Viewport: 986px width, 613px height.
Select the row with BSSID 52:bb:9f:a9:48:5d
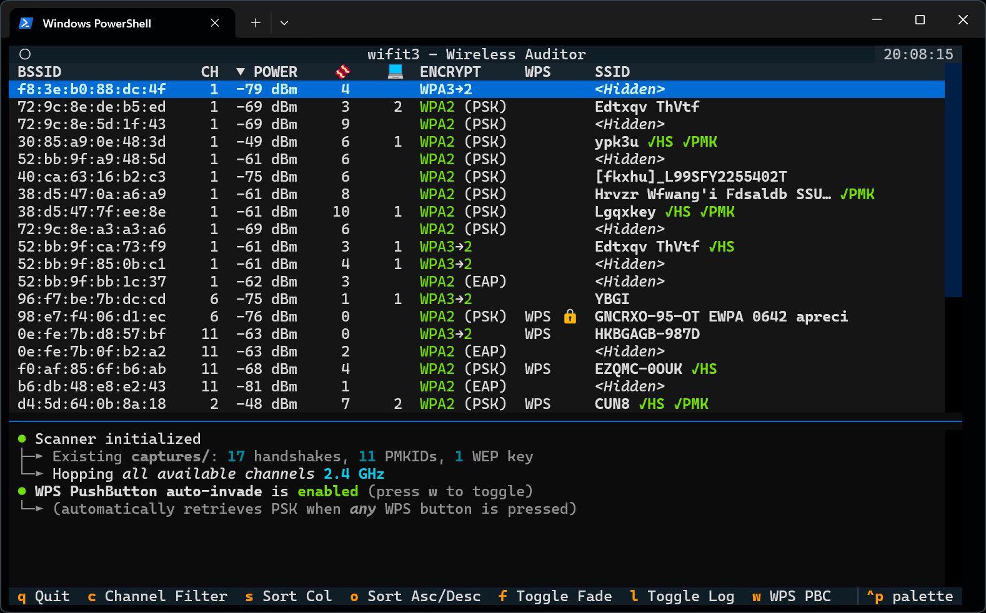[477, 159]
